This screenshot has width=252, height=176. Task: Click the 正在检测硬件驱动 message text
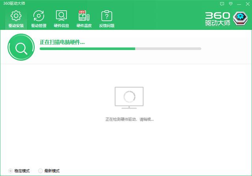[130, 119]
